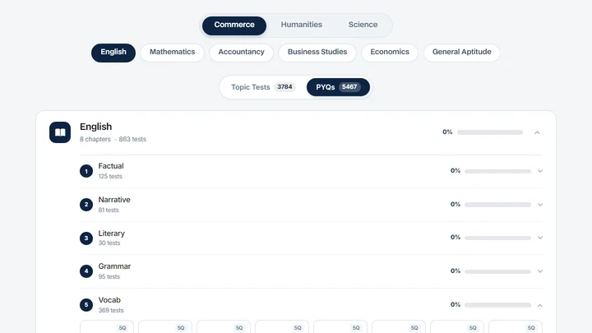Click the 3784 count badge

pos(284,87)
